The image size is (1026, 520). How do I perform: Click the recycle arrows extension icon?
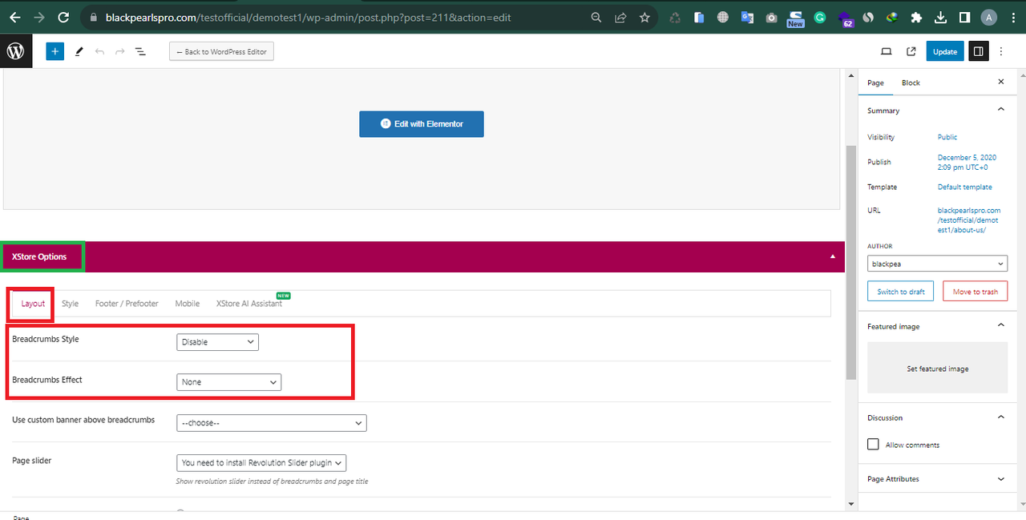[675, 17]
